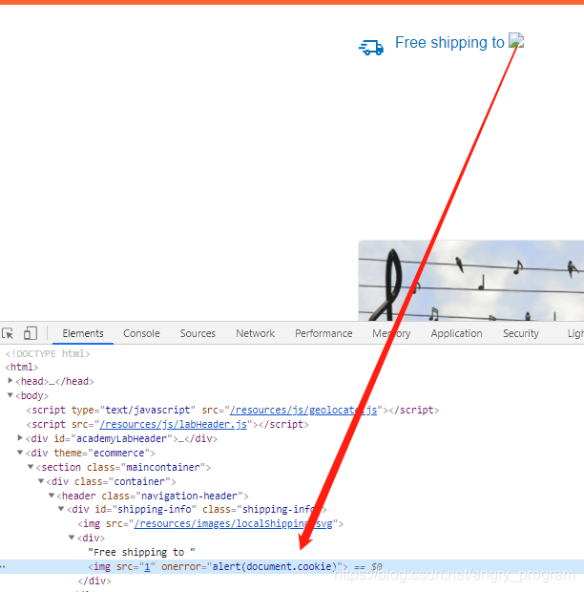Screen dimensions: 584x592
Task: Click the src="1" link in img tag
Action: (x=147, y=567)
